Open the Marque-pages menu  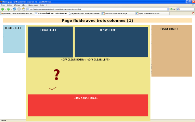(33, 5)
